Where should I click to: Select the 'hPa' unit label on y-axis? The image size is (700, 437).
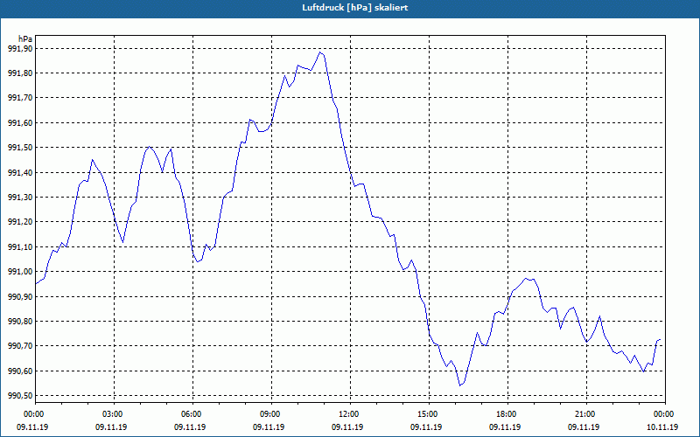25,39
